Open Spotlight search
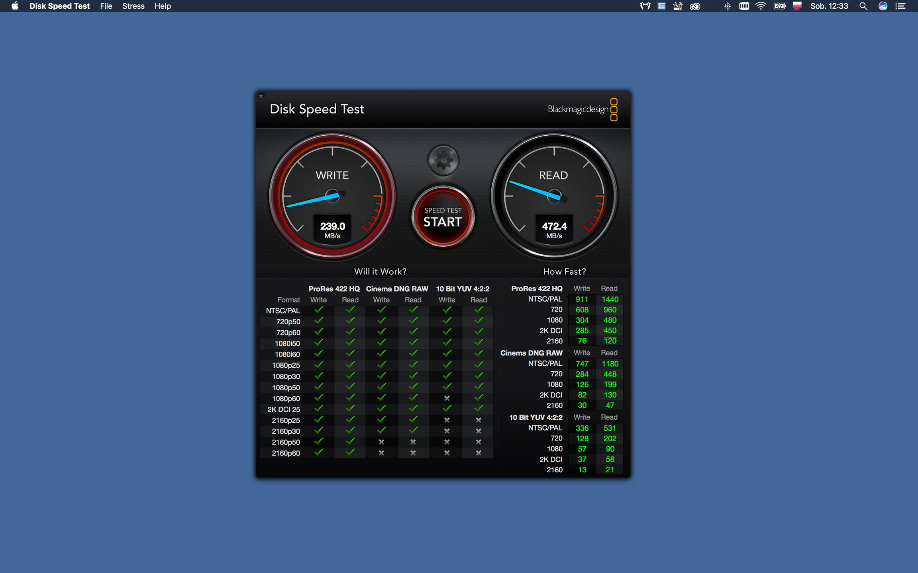This screenshot has width=918, height=573. (863, 6)
